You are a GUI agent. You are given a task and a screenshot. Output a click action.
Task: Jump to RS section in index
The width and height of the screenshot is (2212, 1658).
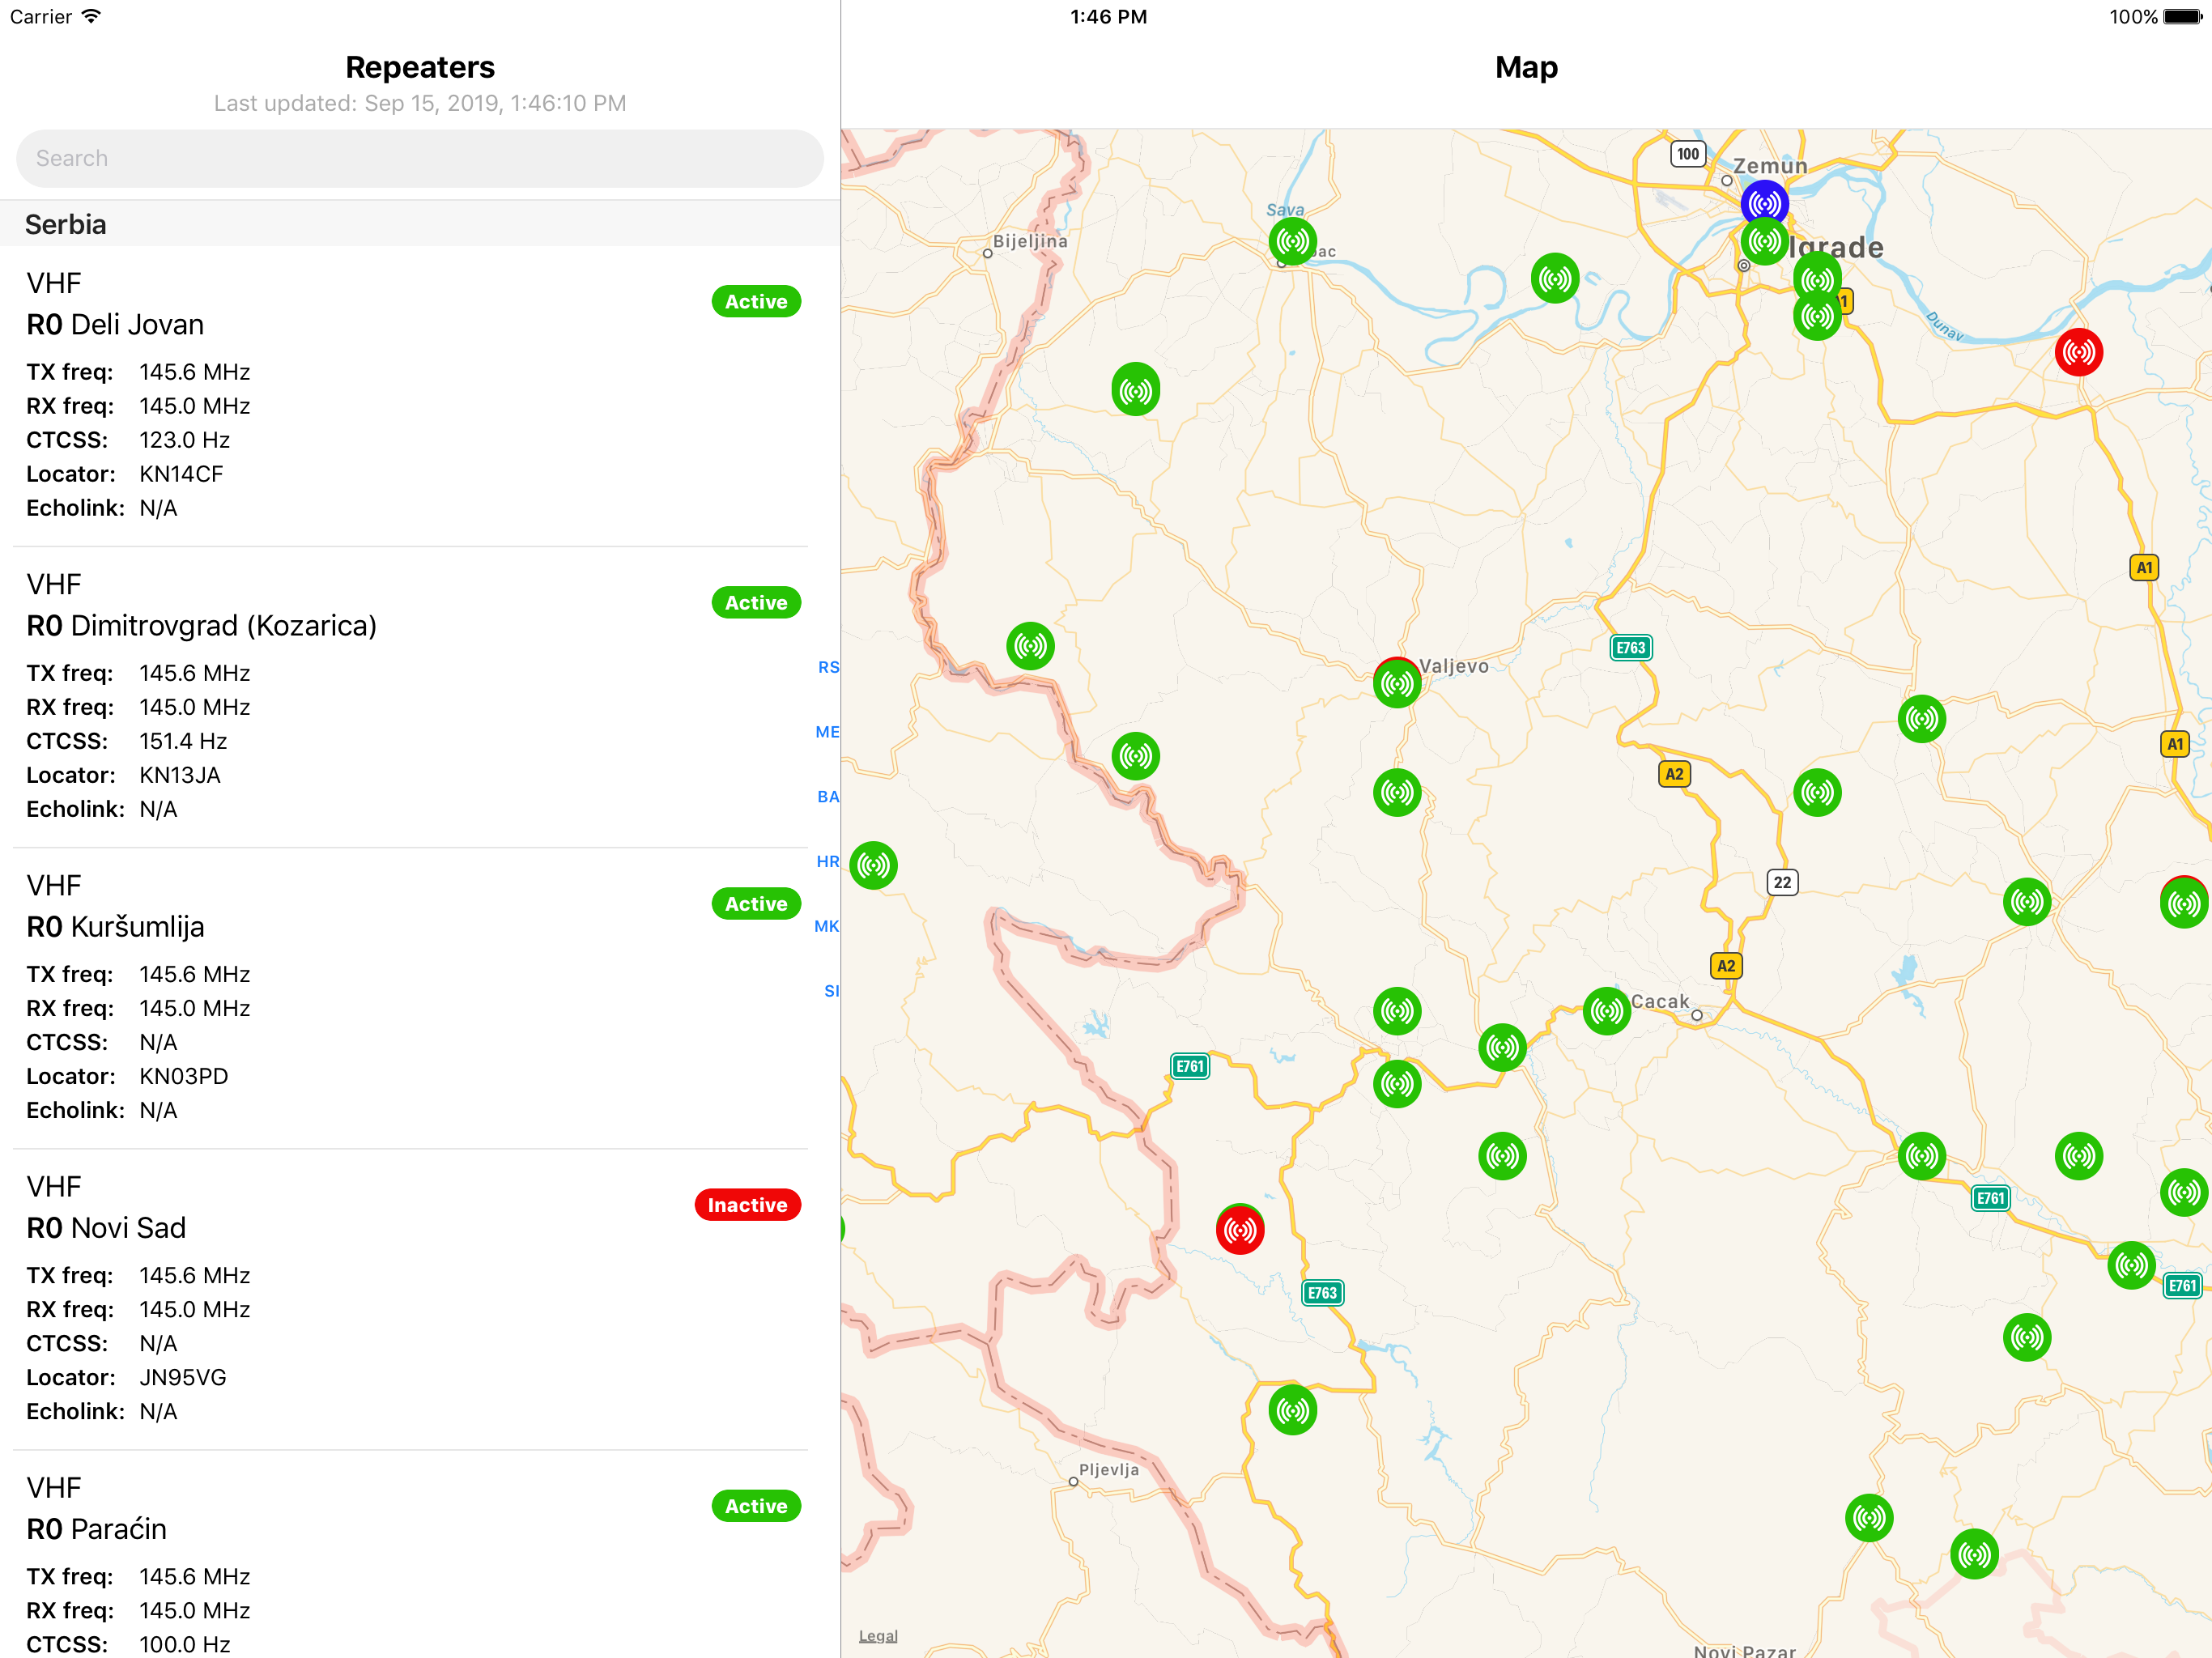(828, 667)
